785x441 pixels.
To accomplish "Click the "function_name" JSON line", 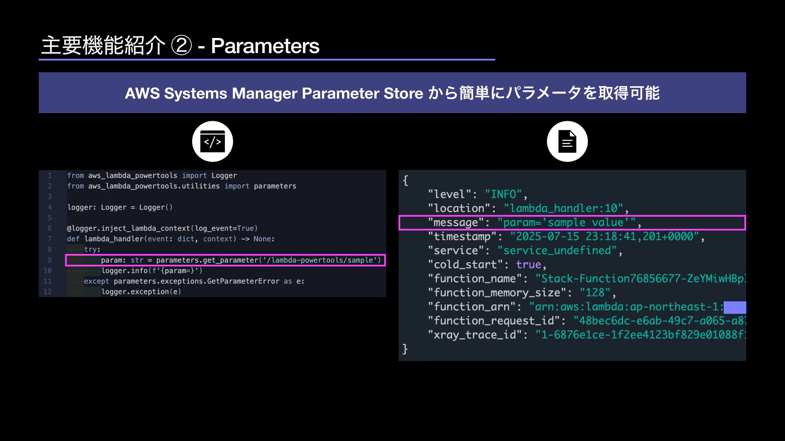I will [x=587, y=278].
